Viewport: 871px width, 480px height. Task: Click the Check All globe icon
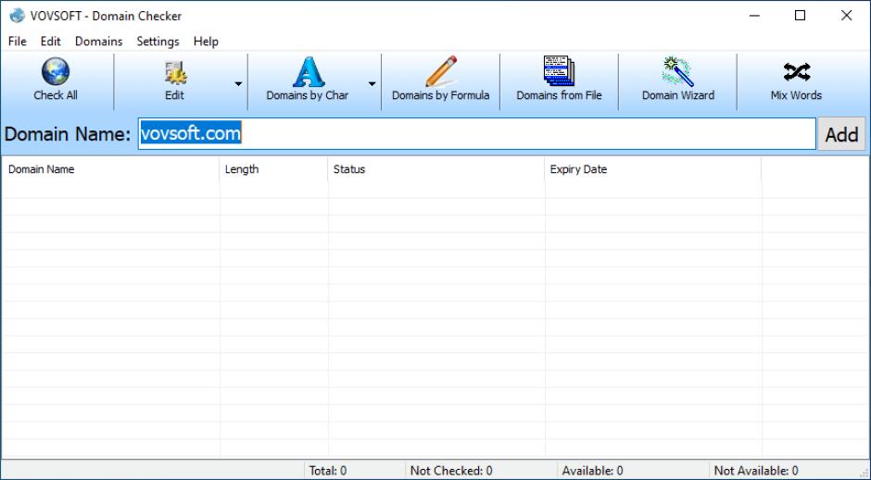[56, 72]
